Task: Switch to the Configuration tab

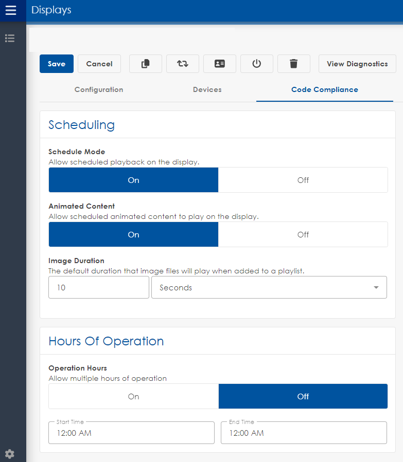Action: [x=99, y=89]
